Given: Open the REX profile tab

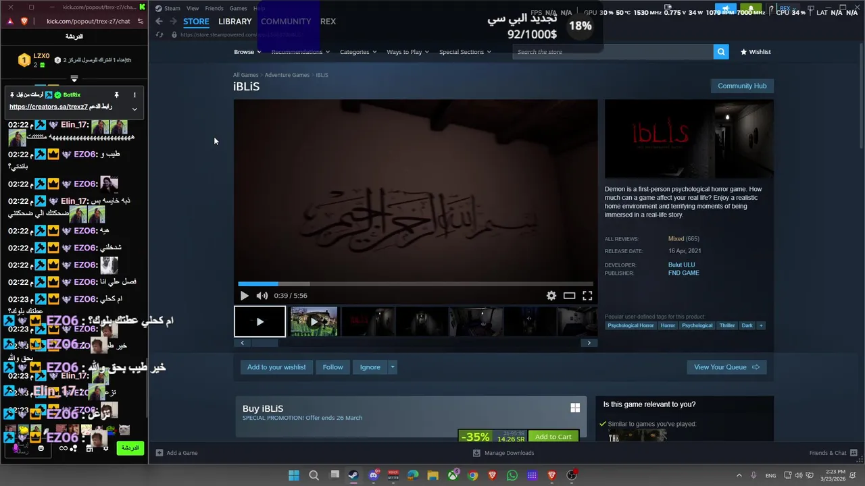Looking at the screenshot, I should point(328,22).
